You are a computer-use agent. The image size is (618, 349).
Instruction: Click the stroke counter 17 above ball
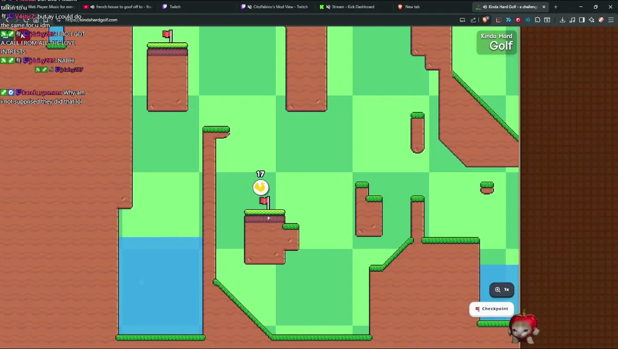260,174
